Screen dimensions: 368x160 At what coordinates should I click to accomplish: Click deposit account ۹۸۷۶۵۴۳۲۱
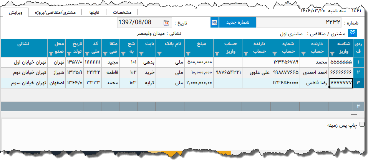pyautogui.click(x=228, y=72)
